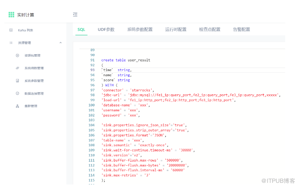299x187 pixels.
Task: Go to the 运行时配置 tab
Action: 176,30
